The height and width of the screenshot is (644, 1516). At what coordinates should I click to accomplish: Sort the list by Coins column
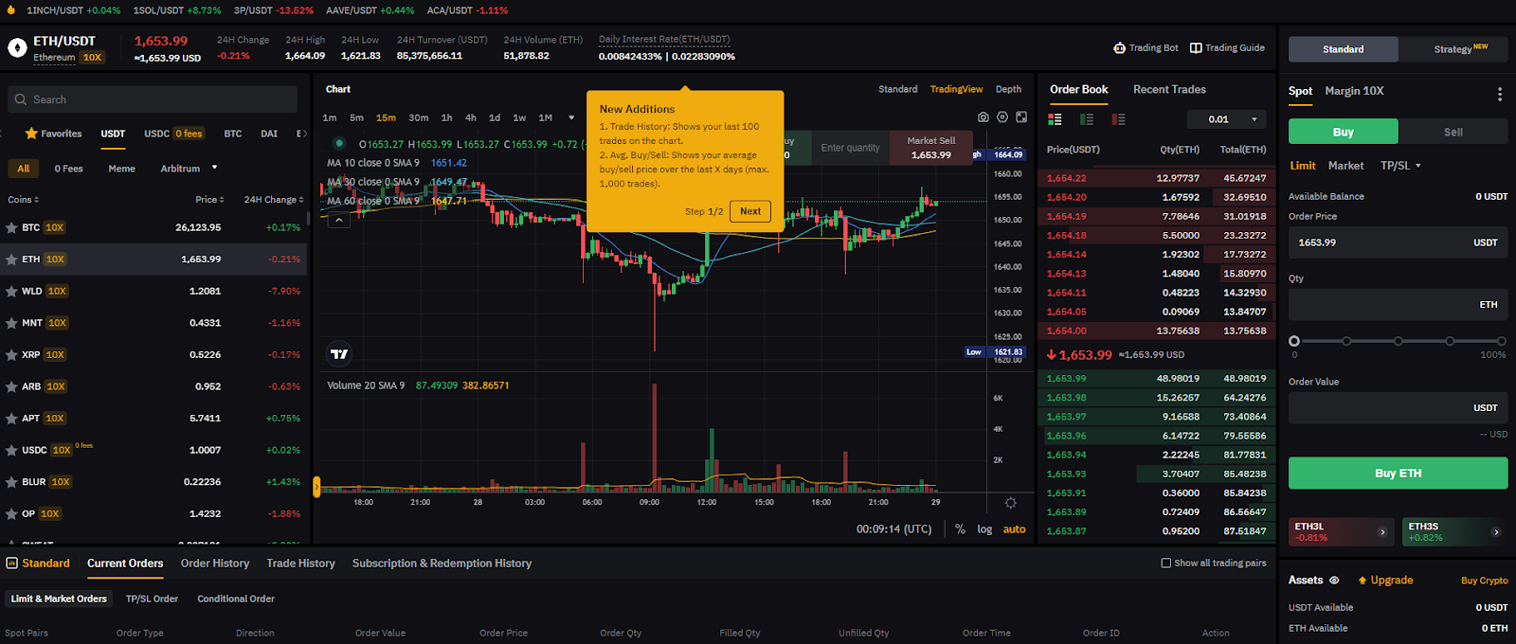tap(24, 200)
